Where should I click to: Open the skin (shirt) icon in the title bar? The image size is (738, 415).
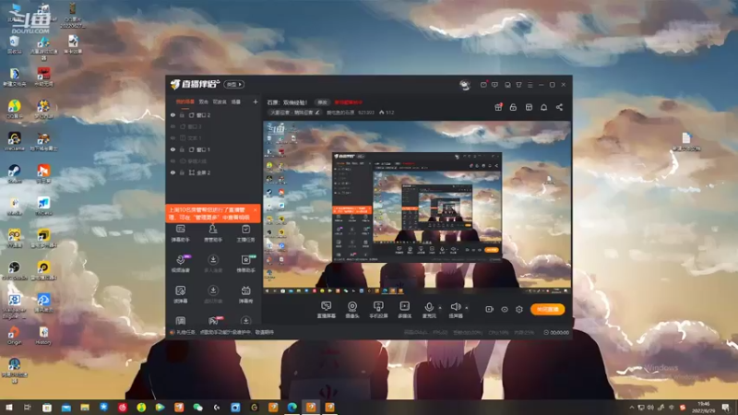(x=518, y=85)
